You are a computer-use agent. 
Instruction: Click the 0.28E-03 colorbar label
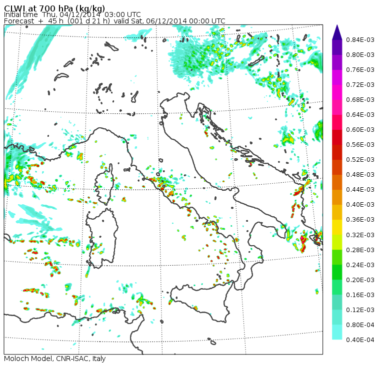click(x=360, y=250)
